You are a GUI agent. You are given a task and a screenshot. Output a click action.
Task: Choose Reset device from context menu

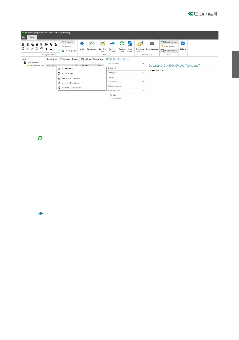(81, 73)
